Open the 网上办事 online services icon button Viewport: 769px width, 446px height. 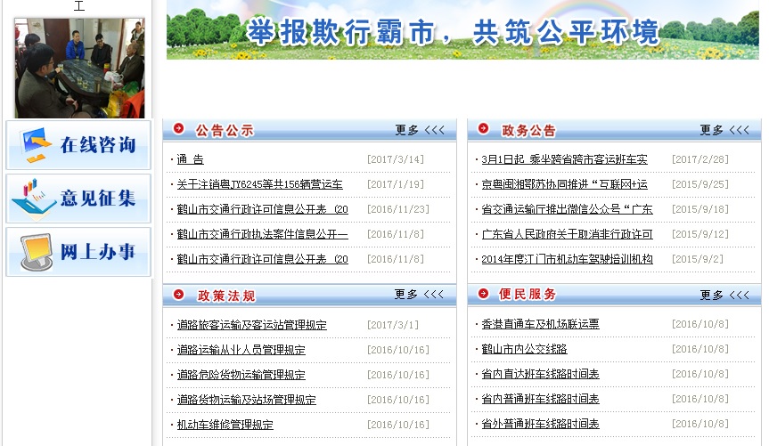(78, 252)
